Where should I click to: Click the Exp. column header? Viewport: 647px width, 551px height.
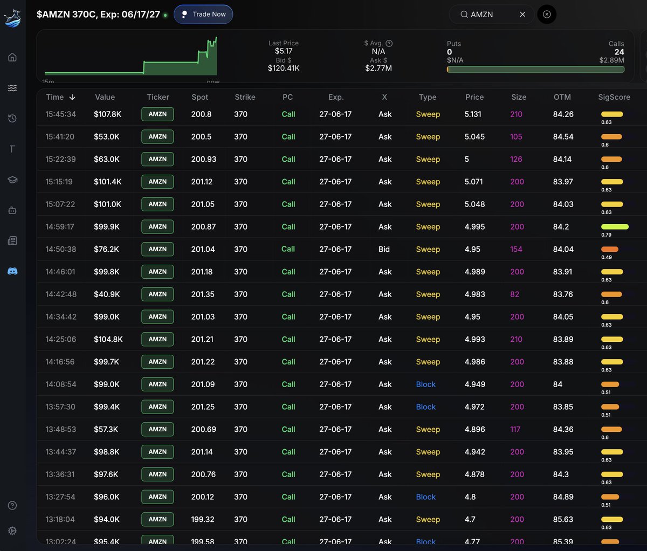[336, 97]
